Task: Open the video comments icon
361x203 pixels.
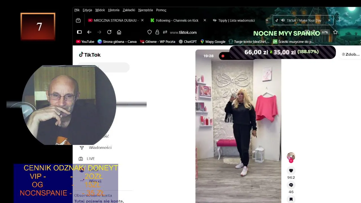Action: (291, 185)
